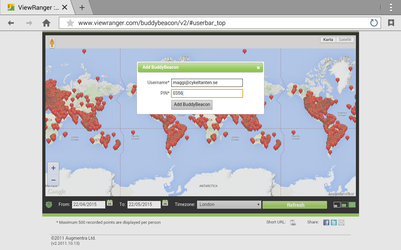Click the PIN input field
This screenshot has height=250, width=401.
207,93
